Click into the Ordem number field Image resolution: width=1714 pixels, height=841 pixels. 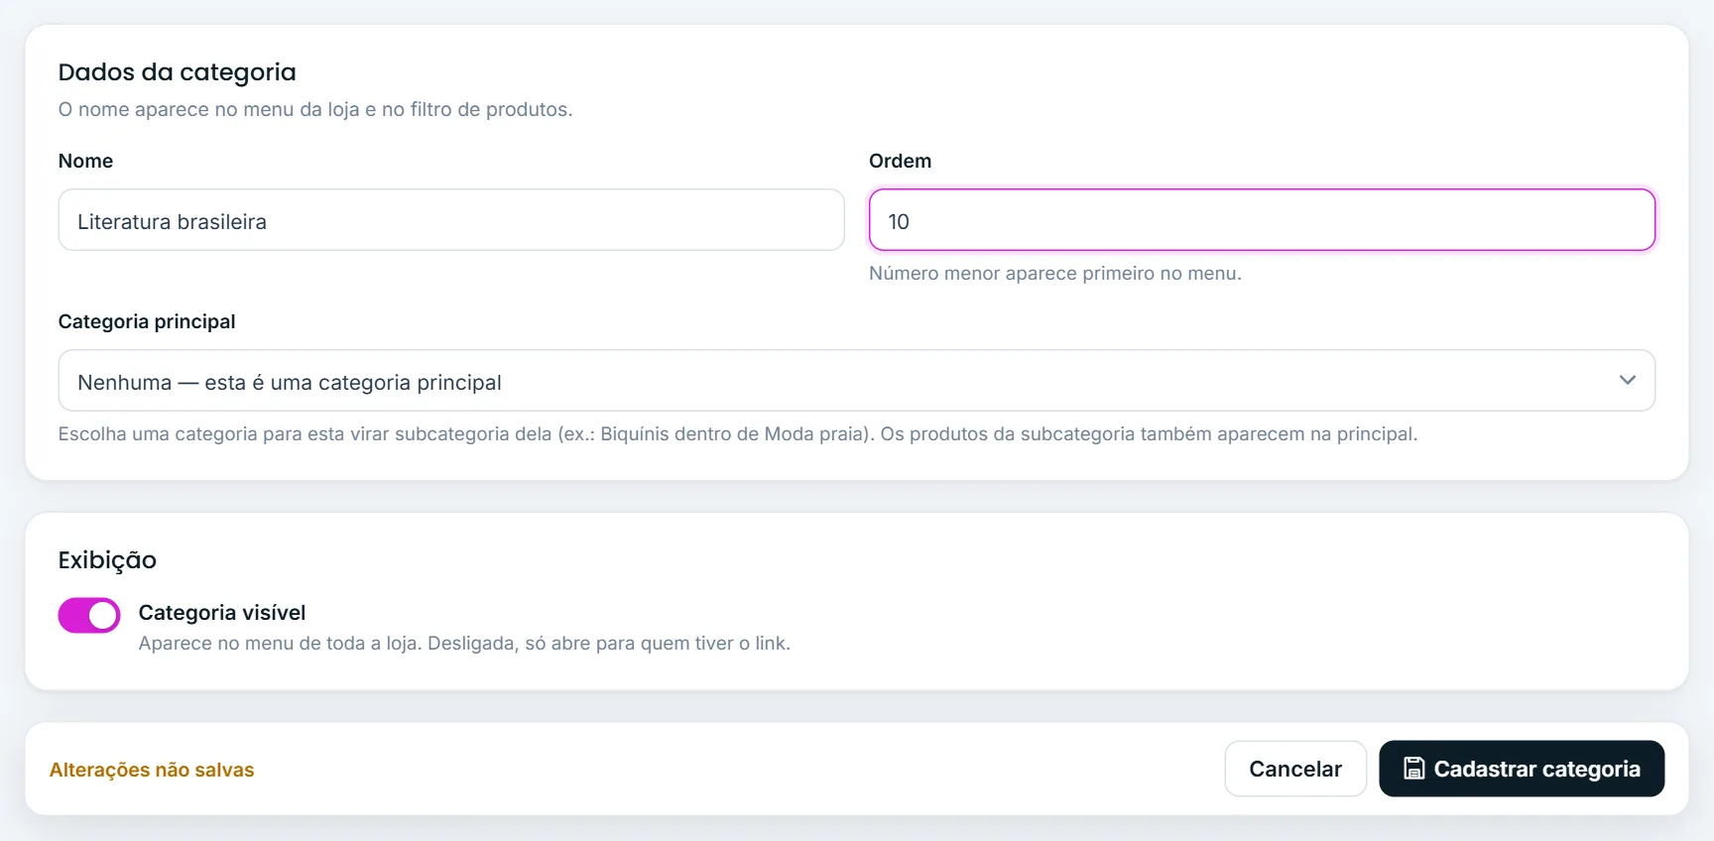(1262, 220)
